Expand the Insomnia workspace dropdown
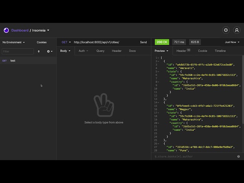This screenshot has height=183, width=244. tap(41, 30)
